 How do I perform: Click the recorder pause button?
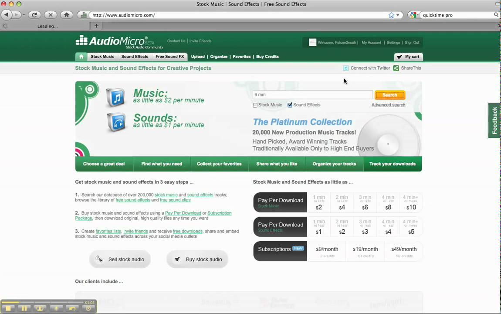coord(24,308)
